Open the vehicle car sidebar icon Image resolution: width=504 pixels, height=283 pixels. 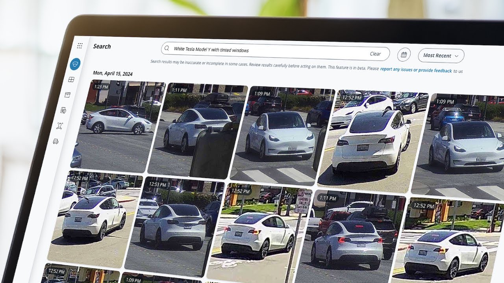click(56, 141)
